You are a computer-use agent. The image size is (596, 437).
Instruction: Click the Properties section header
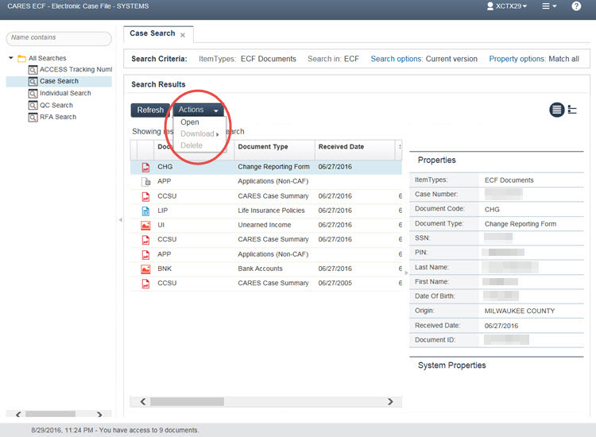click(437, 160)
